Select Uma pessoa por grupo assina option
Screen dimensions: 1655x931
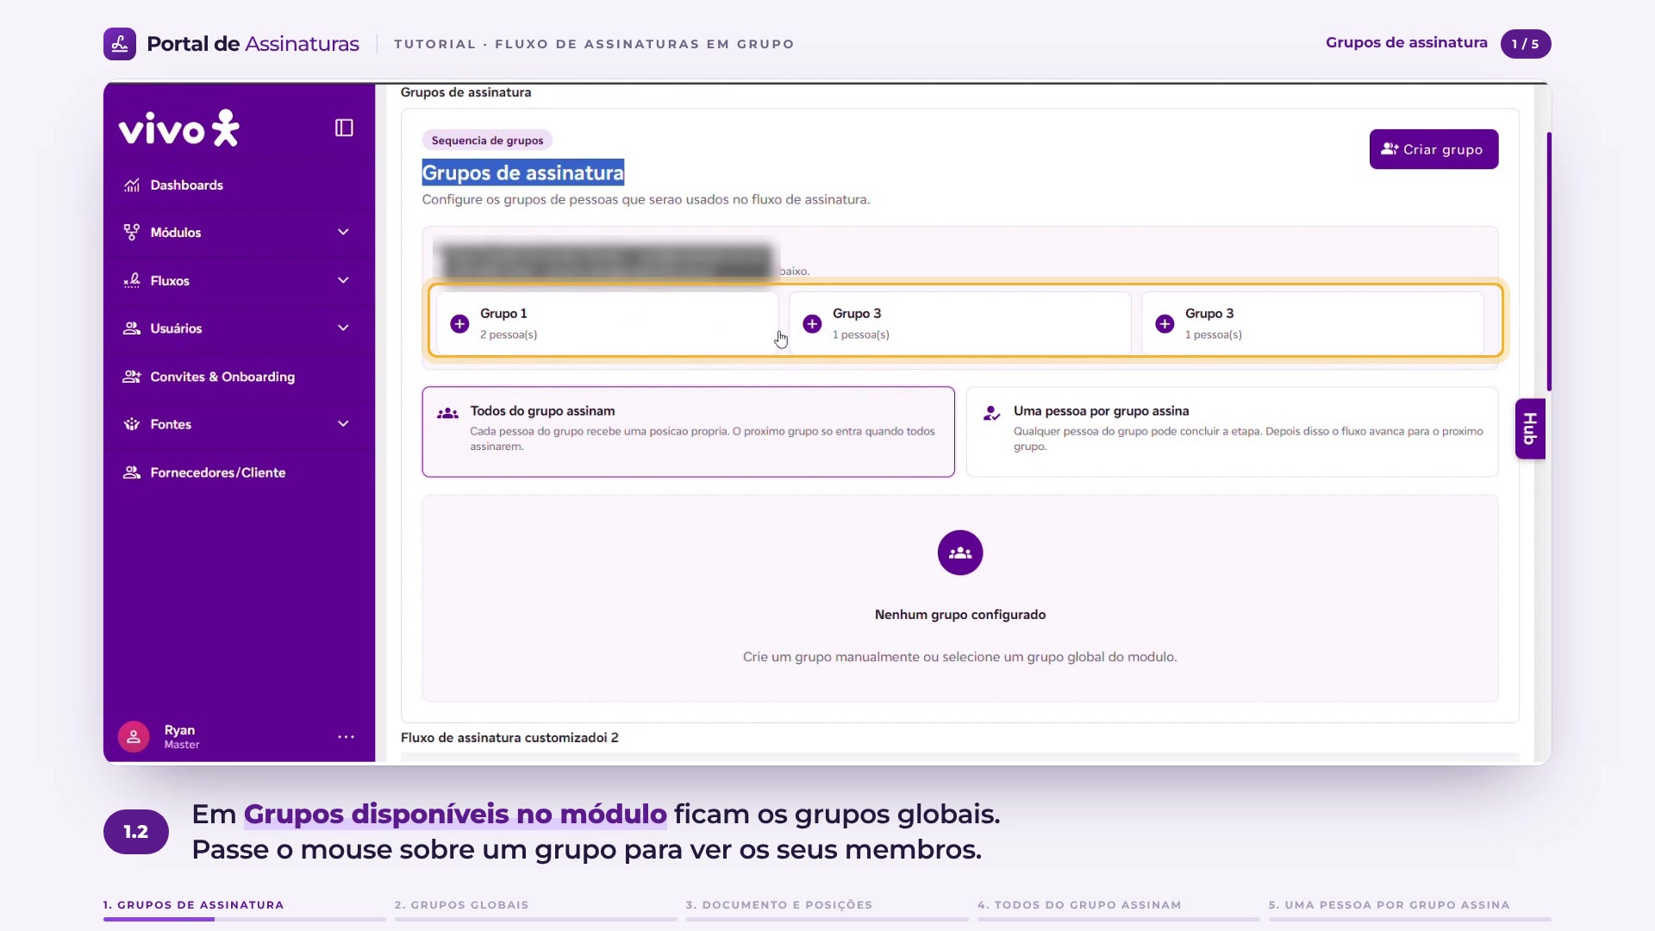1232,432
